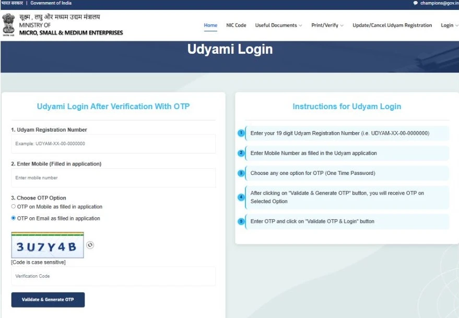Go to the Home menu item
The width and height of the screenshot is (459, 318).
pyautogui.click(x=210, y=25)
